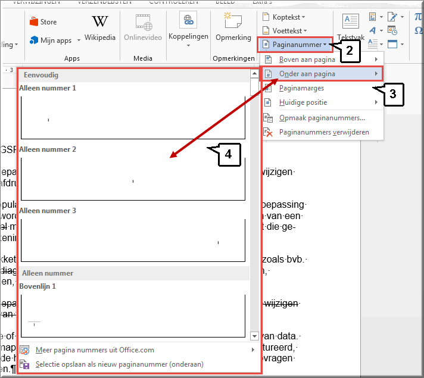Open the Voettekst dropdown arrow
Image resolution: width=424 pixels, height=378 pixels.
point(305,31)
